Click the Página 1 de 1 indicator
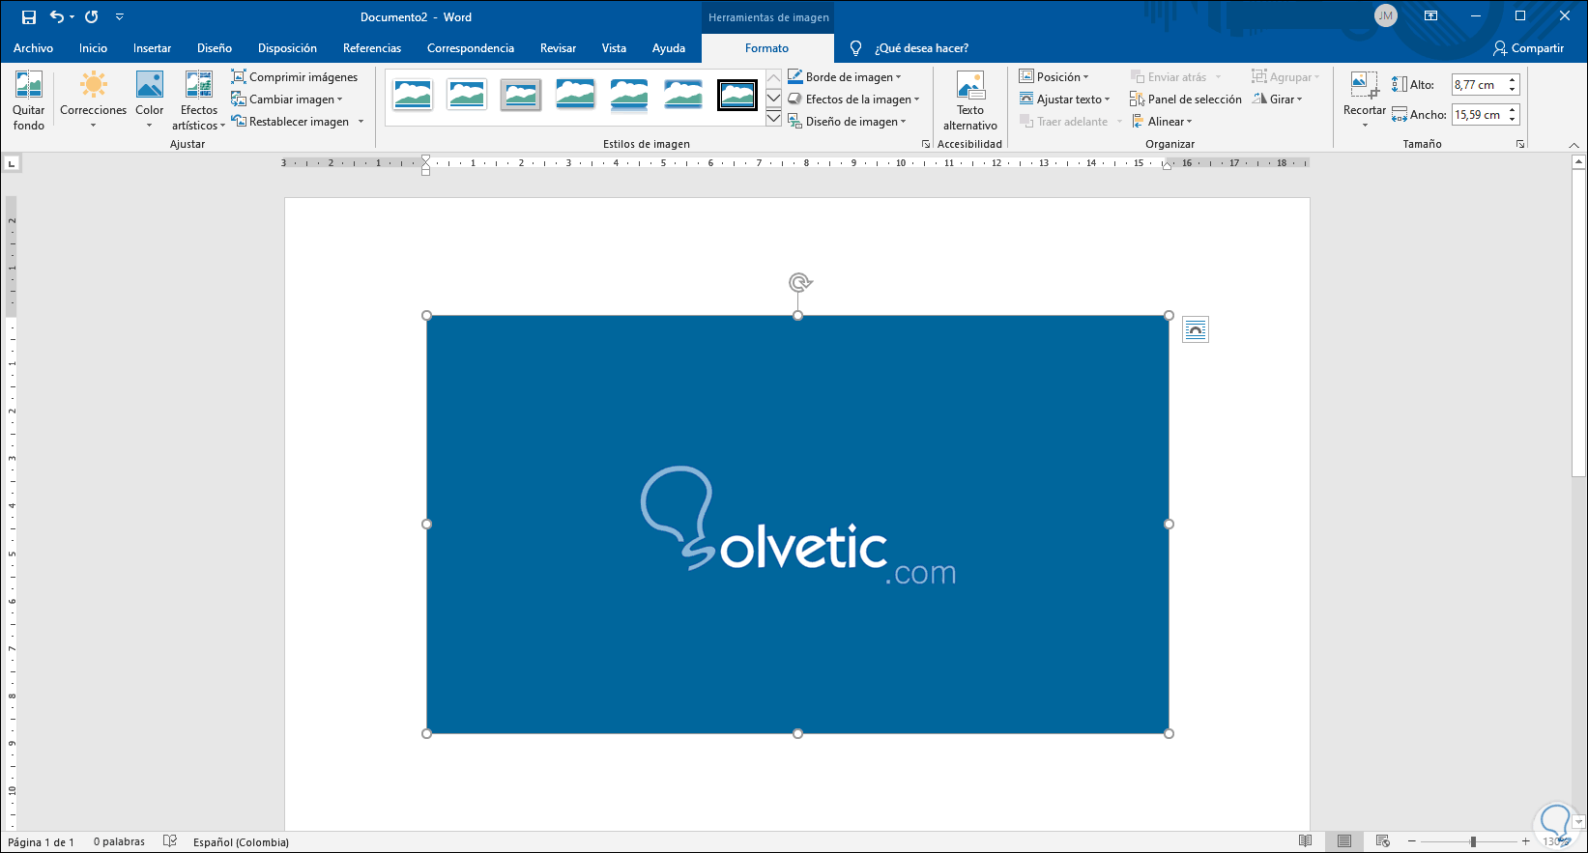The image size is (1588, 853). pos(41,842)
